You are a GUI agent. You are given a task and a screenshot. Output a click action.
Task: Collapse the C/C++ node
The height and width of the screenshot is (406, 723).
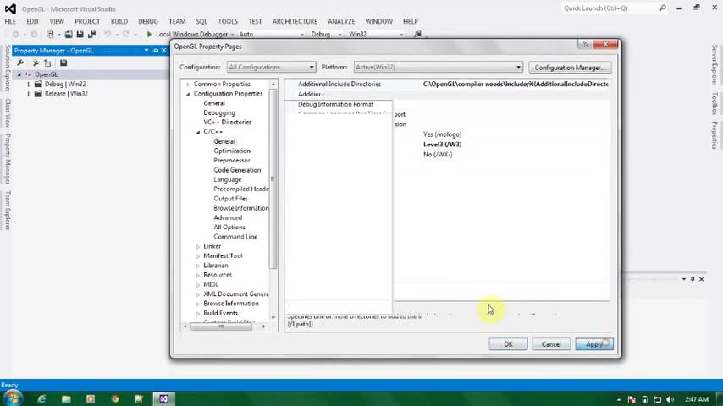pyautogui.click(x=198, y=132)
